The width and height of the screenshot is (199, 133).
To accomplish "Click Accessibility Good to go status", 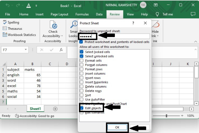I will coord(34,116).
